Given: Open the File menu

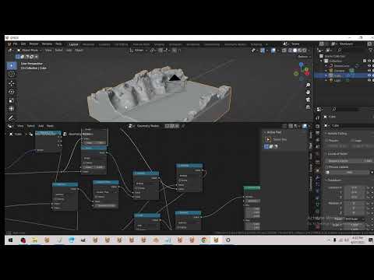Looking at the screenshot, I should point(15,44).
